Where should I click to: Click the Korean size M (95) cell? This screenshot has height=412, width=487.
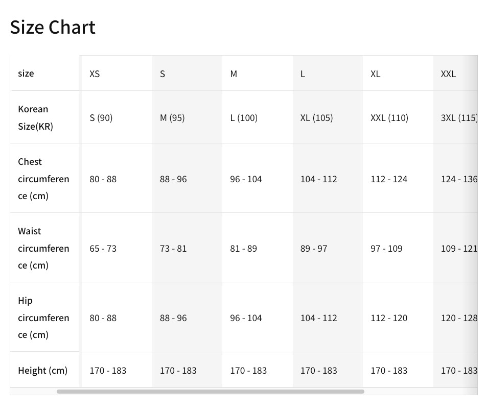[172, 117]
